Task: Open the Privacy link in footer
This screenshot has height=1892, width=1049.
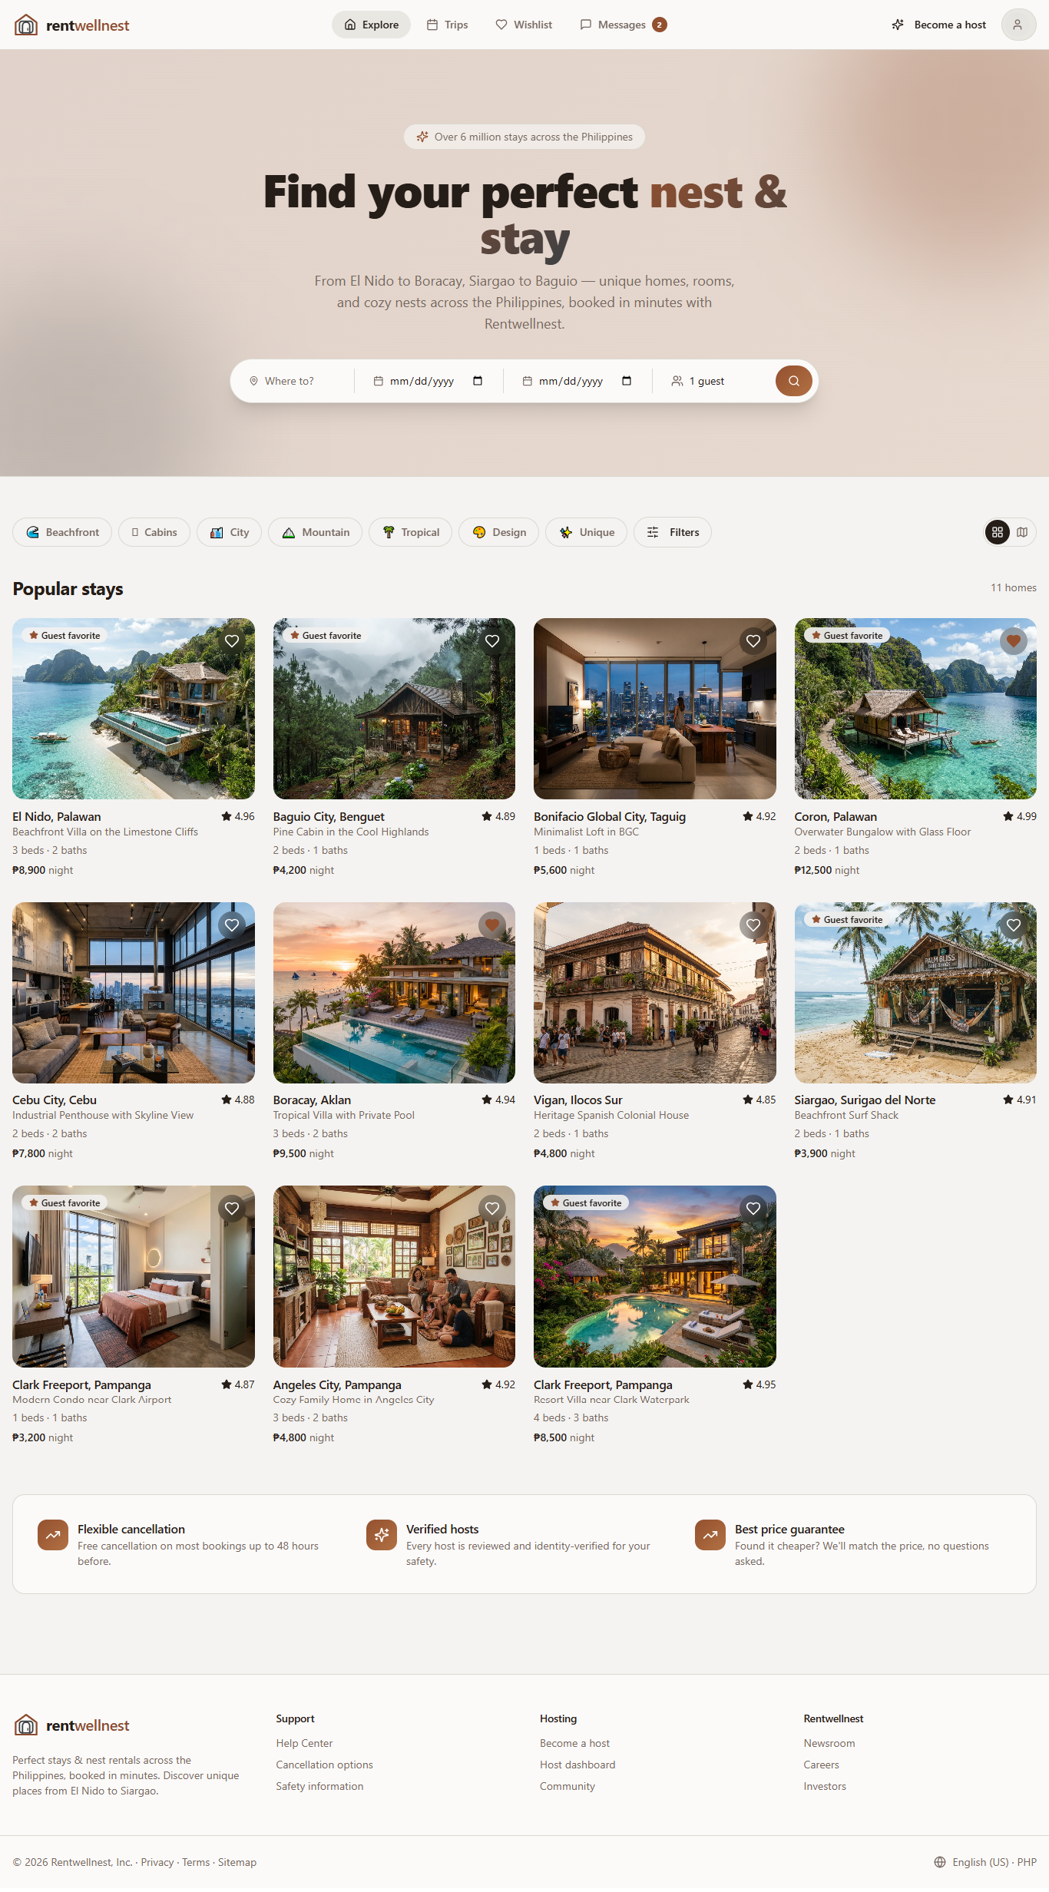Action: (157, 1862)
